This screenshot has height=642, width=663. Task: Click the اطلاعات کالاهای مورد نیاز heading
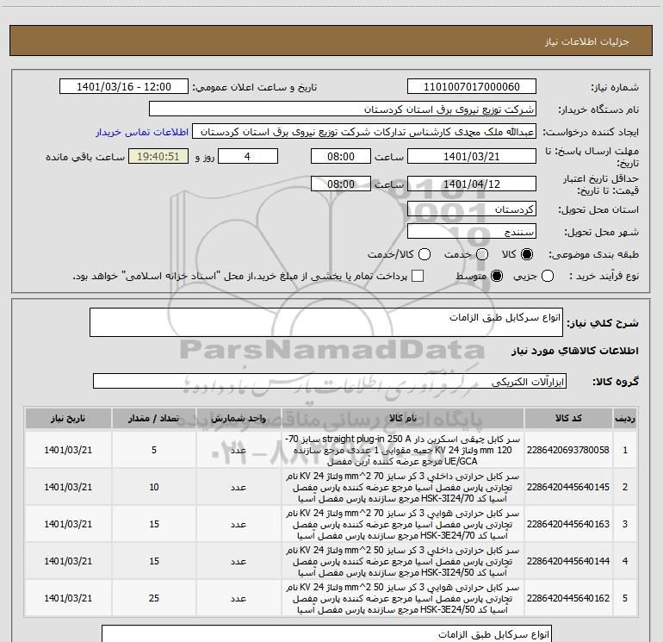coord(575,351)
